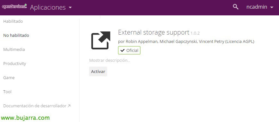Image resolution: width=279 pixels, height=122 pixels.
Task: Open the Tool category
Action: pos(7,92)
